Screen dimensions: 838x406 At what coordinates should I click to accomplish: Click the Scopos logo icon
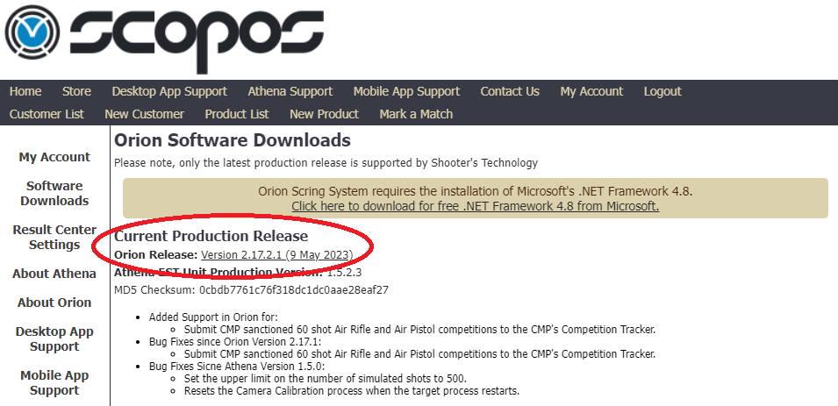pos(32,32)
